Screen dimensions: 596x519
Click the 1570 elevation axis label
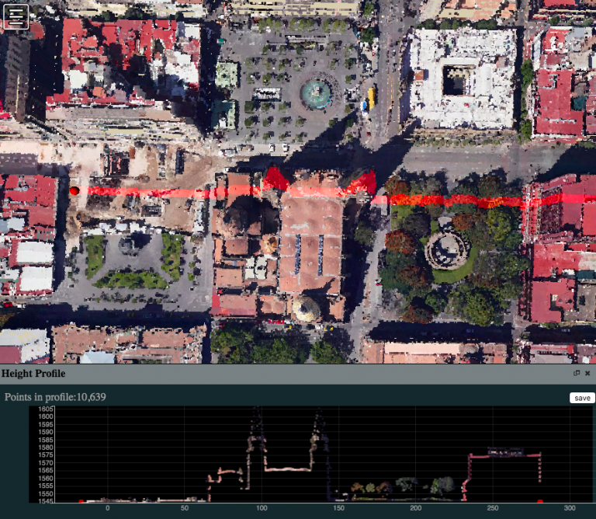(x=46, y=463)
